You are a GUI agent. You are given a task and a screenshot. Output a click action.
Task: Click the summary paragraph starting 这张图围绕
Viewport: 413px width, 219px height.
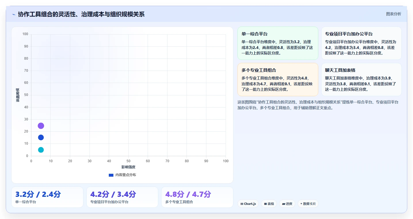pyautogui.click(x=318, y=105)
